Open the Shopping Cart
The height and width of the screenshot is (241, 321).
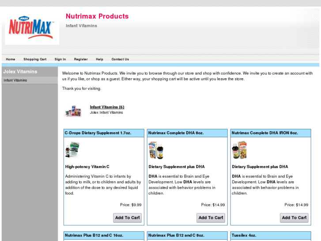[35, 59]
